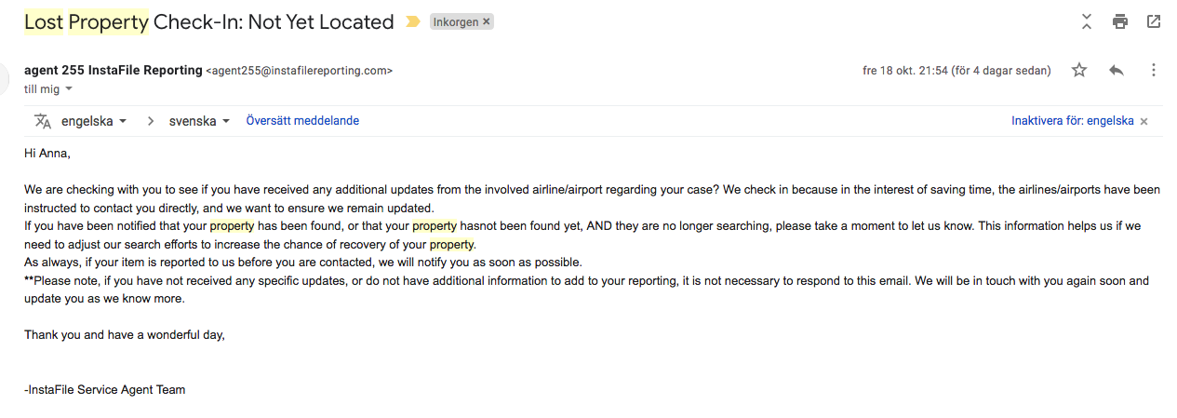Screen dimensions: 1177x418
Task: Star this message from InstaFile Reporting
Action: pyautogui.click(x=1079, y=70)
